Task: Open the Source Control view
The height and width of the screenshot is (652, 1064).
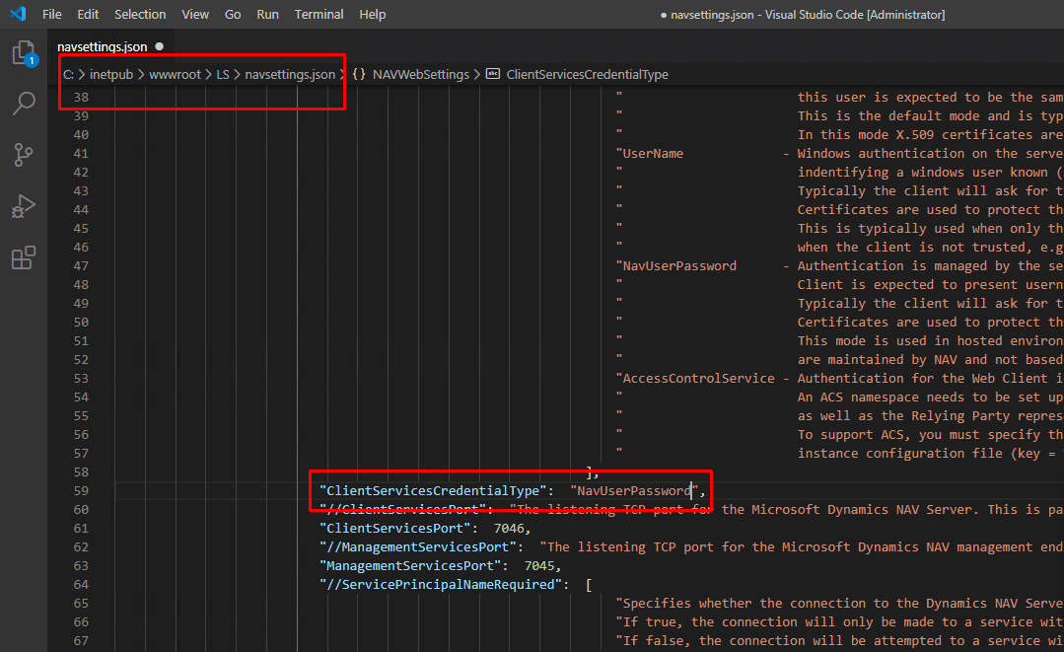Action: pyautogui.click(x=24, y=155)
